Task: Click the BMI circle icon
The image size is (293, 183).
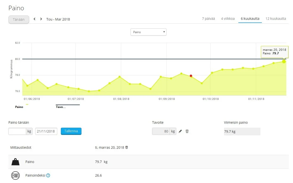Action: coord(15,175)
